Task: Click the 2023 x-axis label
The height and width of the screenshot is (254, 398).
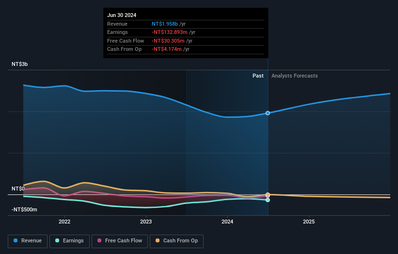Action: [146, 222]
